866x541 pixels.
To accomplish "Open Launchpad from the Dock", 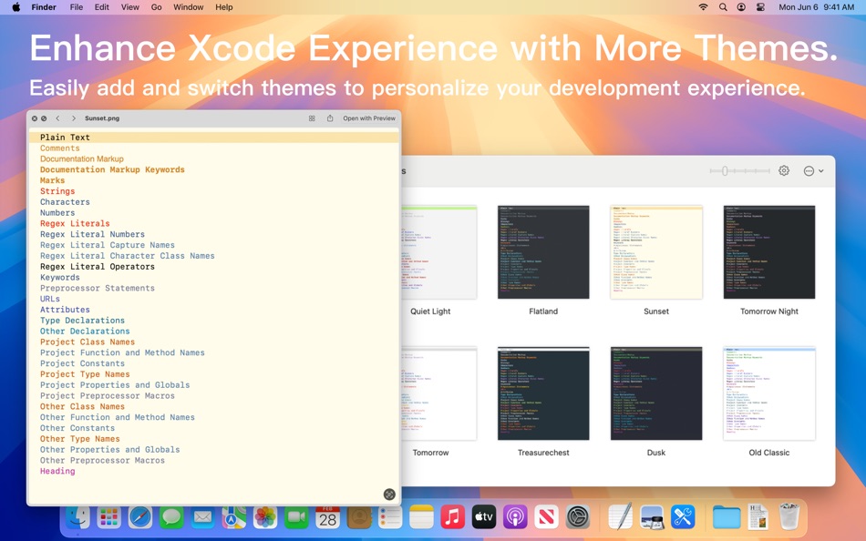I will point(108,517).
